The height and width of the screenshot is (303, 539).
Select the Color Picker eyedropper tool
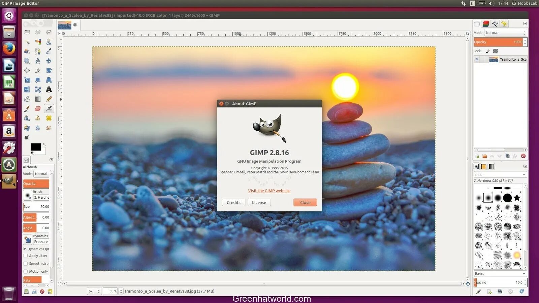(x=49, y=51)
